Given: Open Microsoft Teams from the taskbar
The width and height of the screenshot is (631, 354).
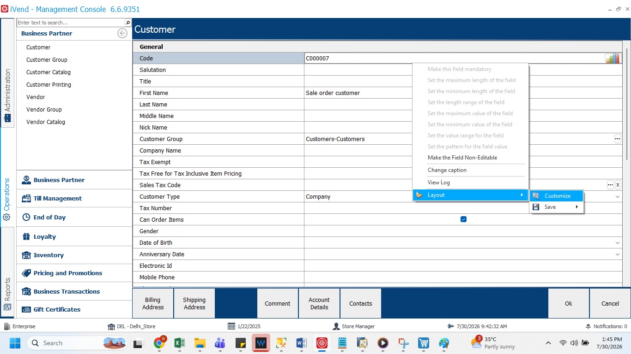Looking at the screenshot, I should pos(220,343).
